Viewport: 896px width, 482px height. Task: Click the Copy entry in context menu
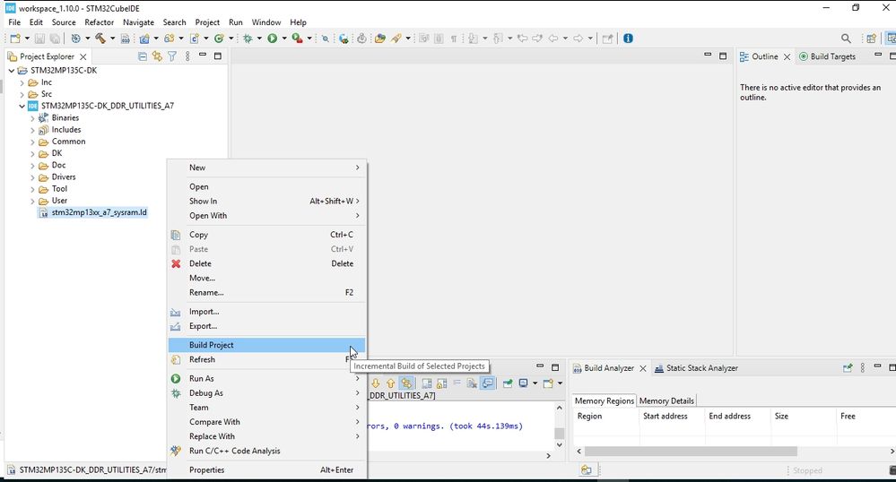coord(267,235)
